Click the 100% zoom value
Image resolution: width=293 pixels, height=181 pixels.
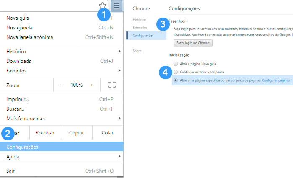[x=77, y=85]
